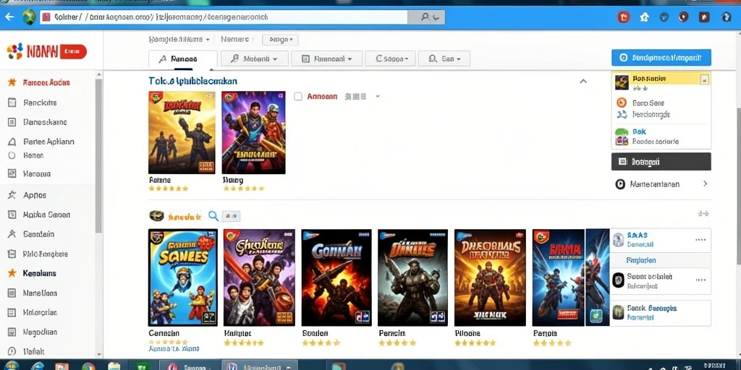Screen dimensions: 741x370
Task: Collapse the Toke section with the chevron
Action: (583, 81)
